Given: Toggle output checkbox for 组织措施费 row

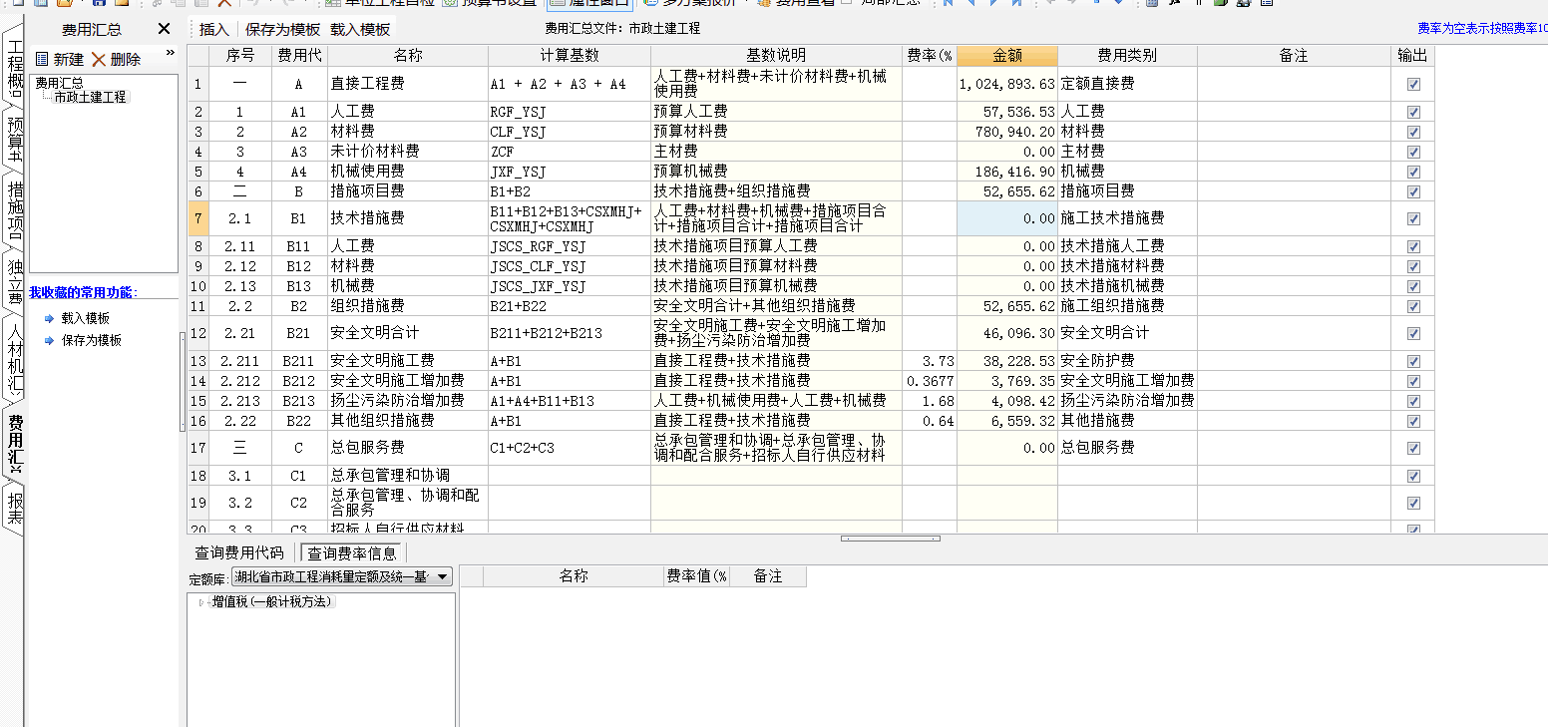Looking at the screenshot, I should tap(1413, 306).
